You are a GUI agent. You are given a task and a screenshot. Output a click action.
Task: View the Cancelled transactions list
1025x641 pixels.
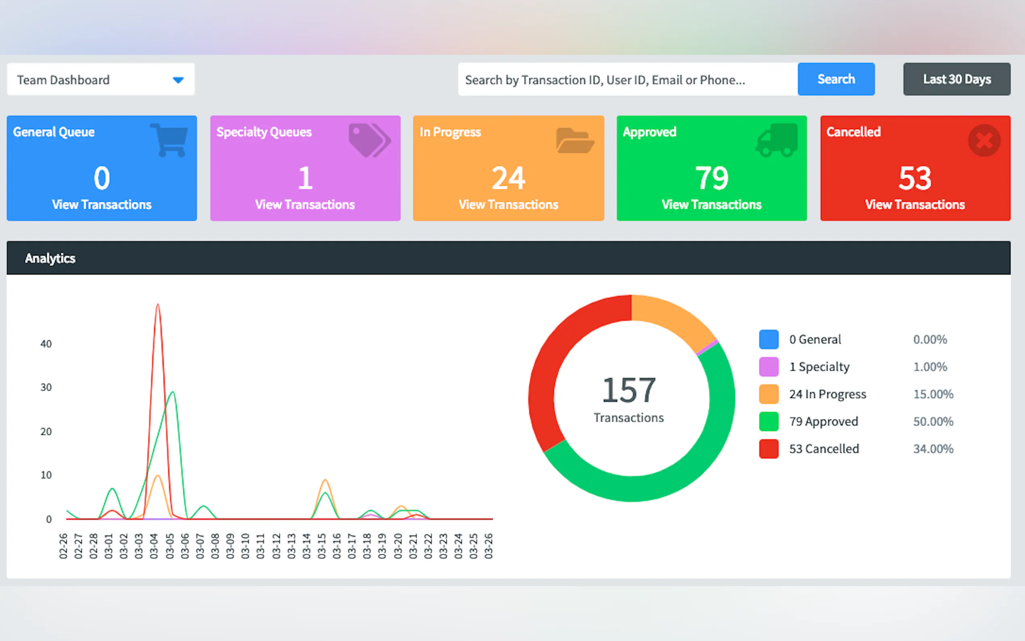tap(915, 204)
